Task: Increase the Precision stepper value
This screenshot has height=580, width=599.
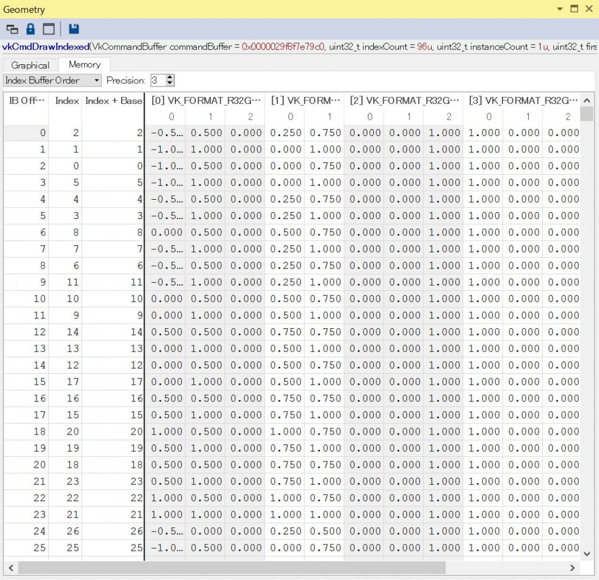Action: coord(170,78)
